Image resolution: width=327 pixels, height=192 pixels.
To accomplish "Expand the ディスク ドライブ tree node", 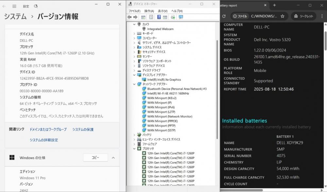I will click(134, 70).
